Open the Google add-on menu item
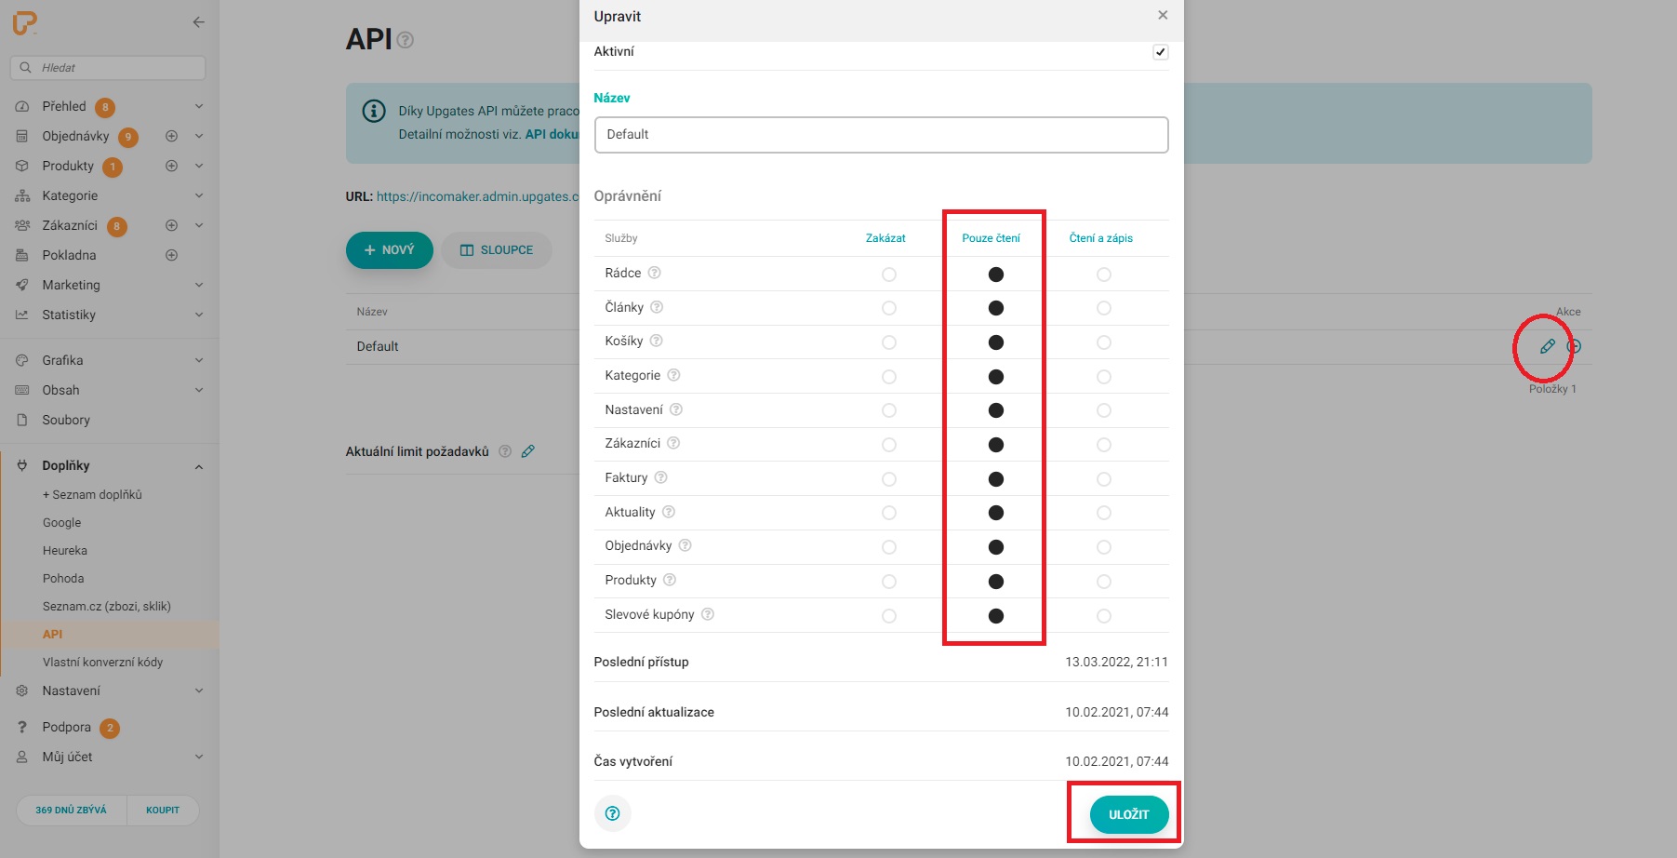Screen dimensions: 1677x858 pyautogui.click(x=61, y=523)
